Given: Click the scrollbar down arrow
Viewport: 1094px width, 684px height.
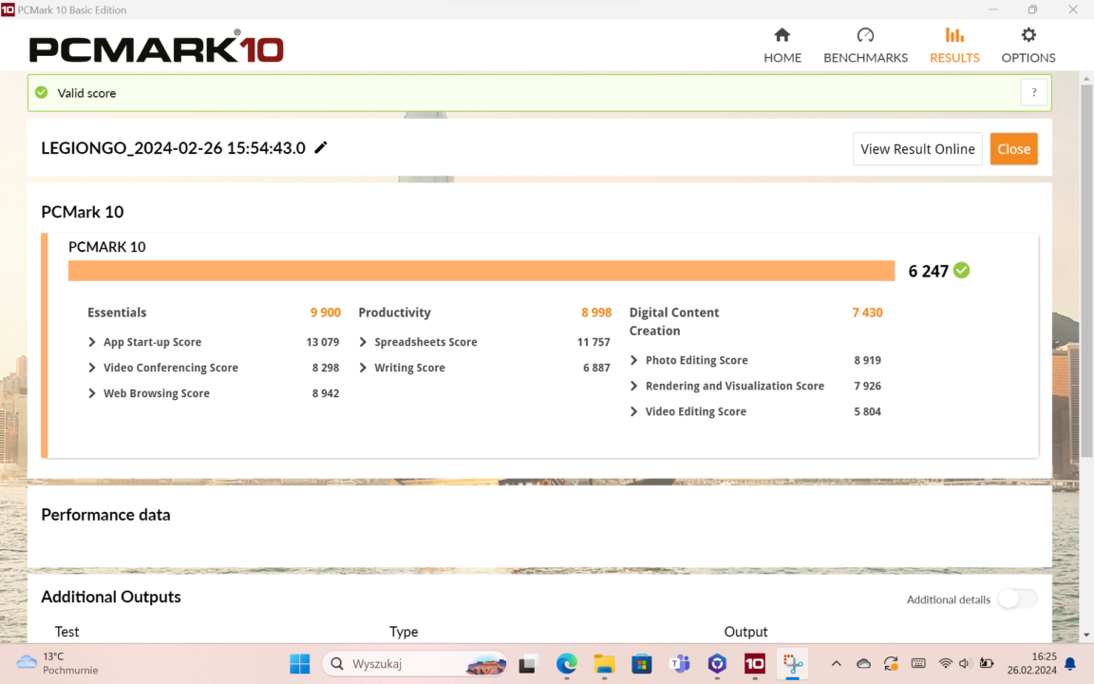Looking at the screenshot, I should coord(1086,636).
